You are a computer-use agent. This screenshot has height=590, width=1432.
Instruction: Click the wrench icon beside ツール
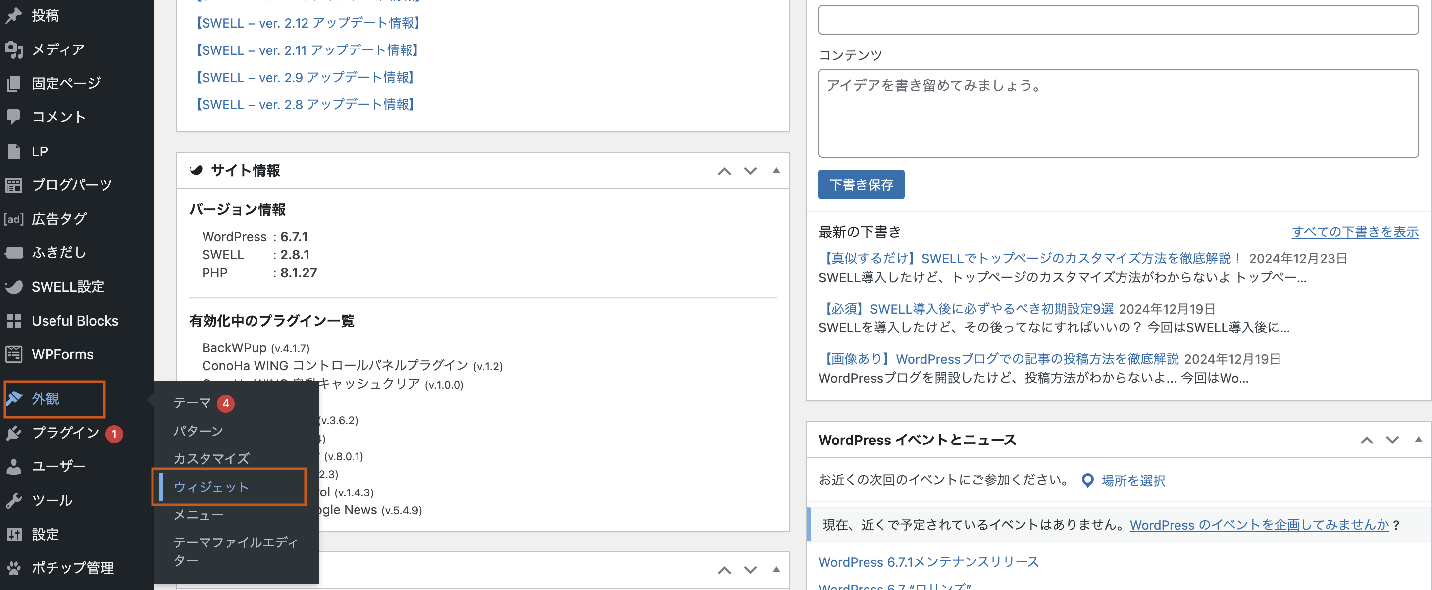click(14, 500)
